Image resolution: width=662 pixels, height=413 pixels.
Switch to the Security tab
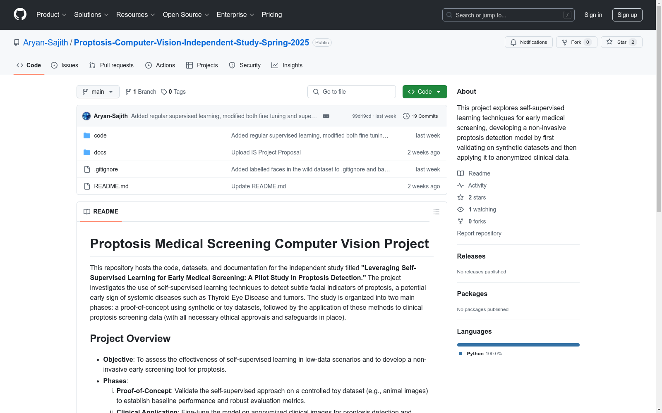[x=245, y=65]
